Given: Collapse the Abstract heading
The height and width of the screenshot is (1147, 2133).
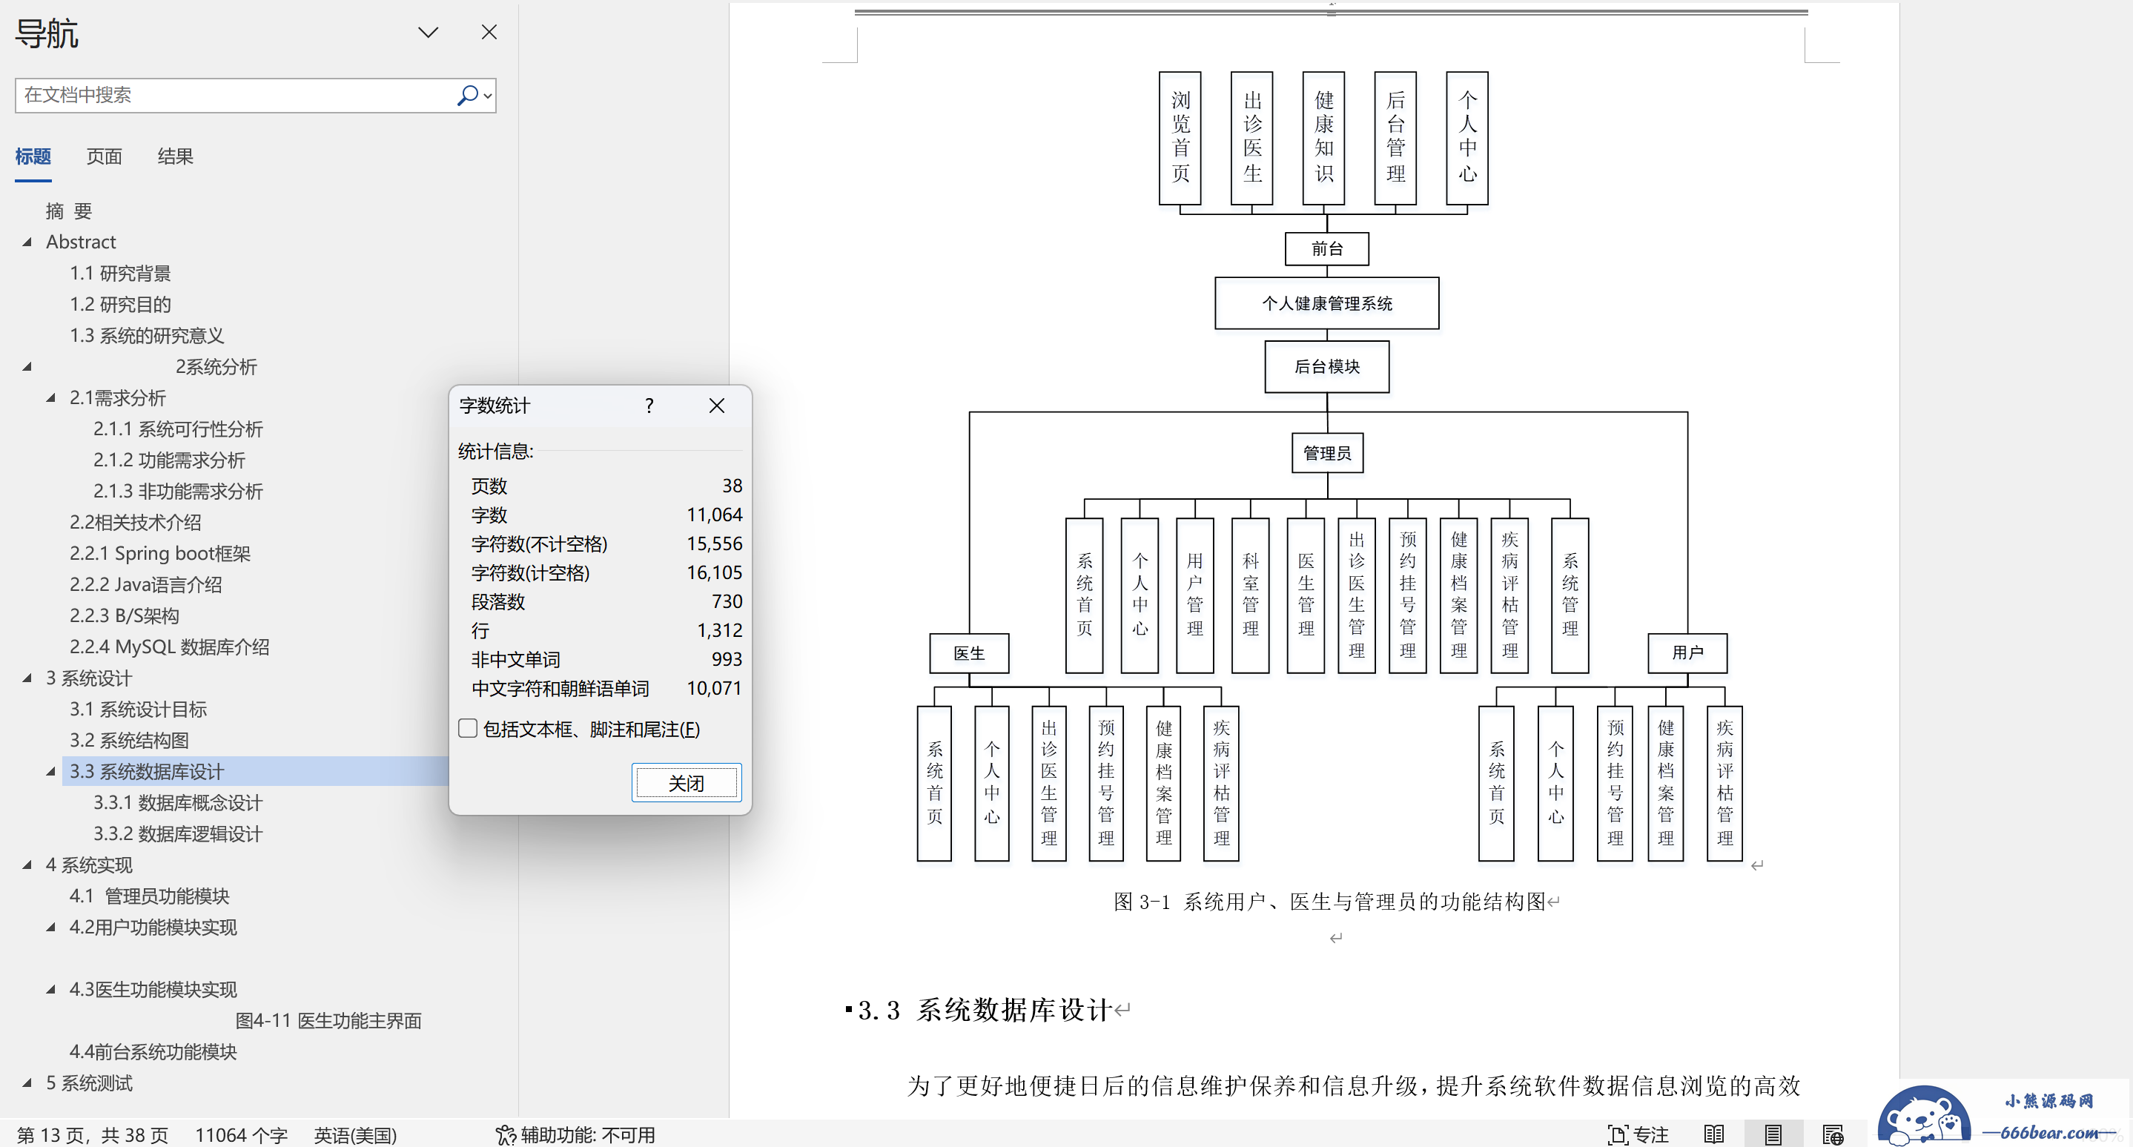Looking at the screenshot, I should (x=27, y=242).
